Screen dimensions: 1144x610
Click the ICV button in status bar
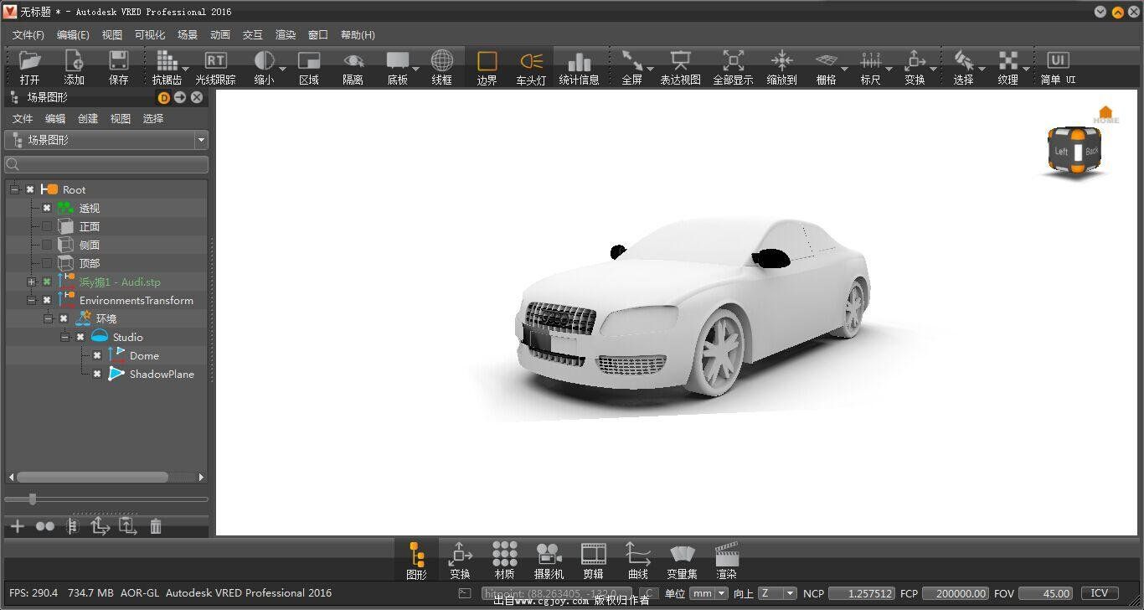coord(1100,593)
